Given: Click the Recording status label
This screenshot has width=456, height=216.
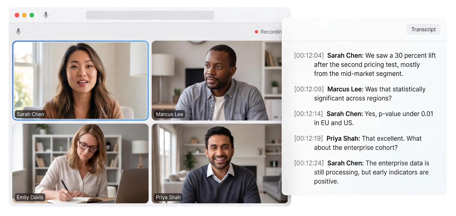Looking at the screenshot, I should (271, 32).
